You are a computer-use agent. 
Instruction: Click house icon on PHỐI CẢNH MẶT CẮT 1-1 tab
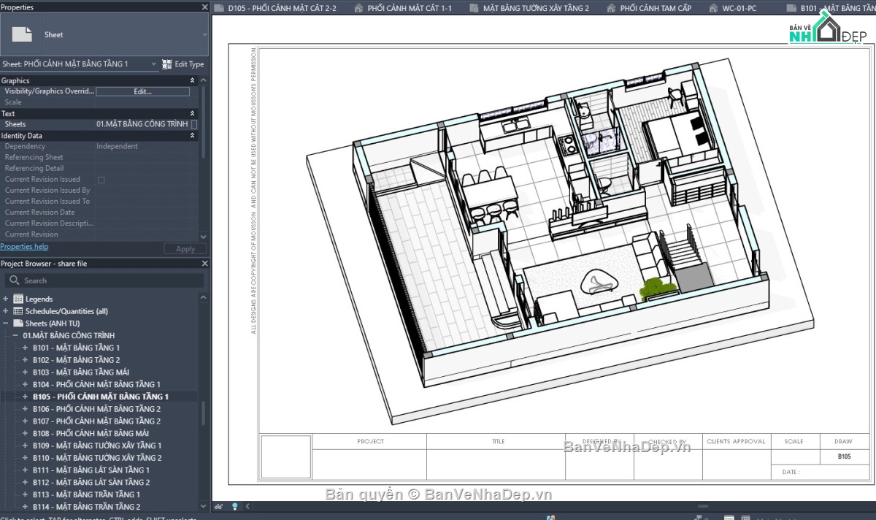[x=358, y=8]
